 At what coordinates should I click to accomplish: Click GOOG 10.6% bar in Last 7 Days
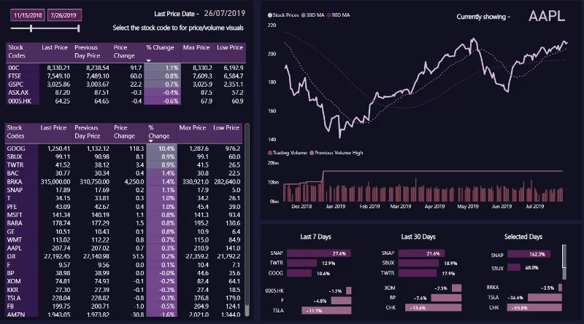point(299,273)
